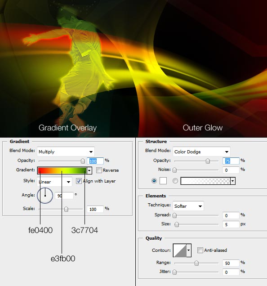The width and height of the screenshot is (267, 286).
Task: Click the Outer Glow gradient preview bar
Action: [x=205, y=181]
